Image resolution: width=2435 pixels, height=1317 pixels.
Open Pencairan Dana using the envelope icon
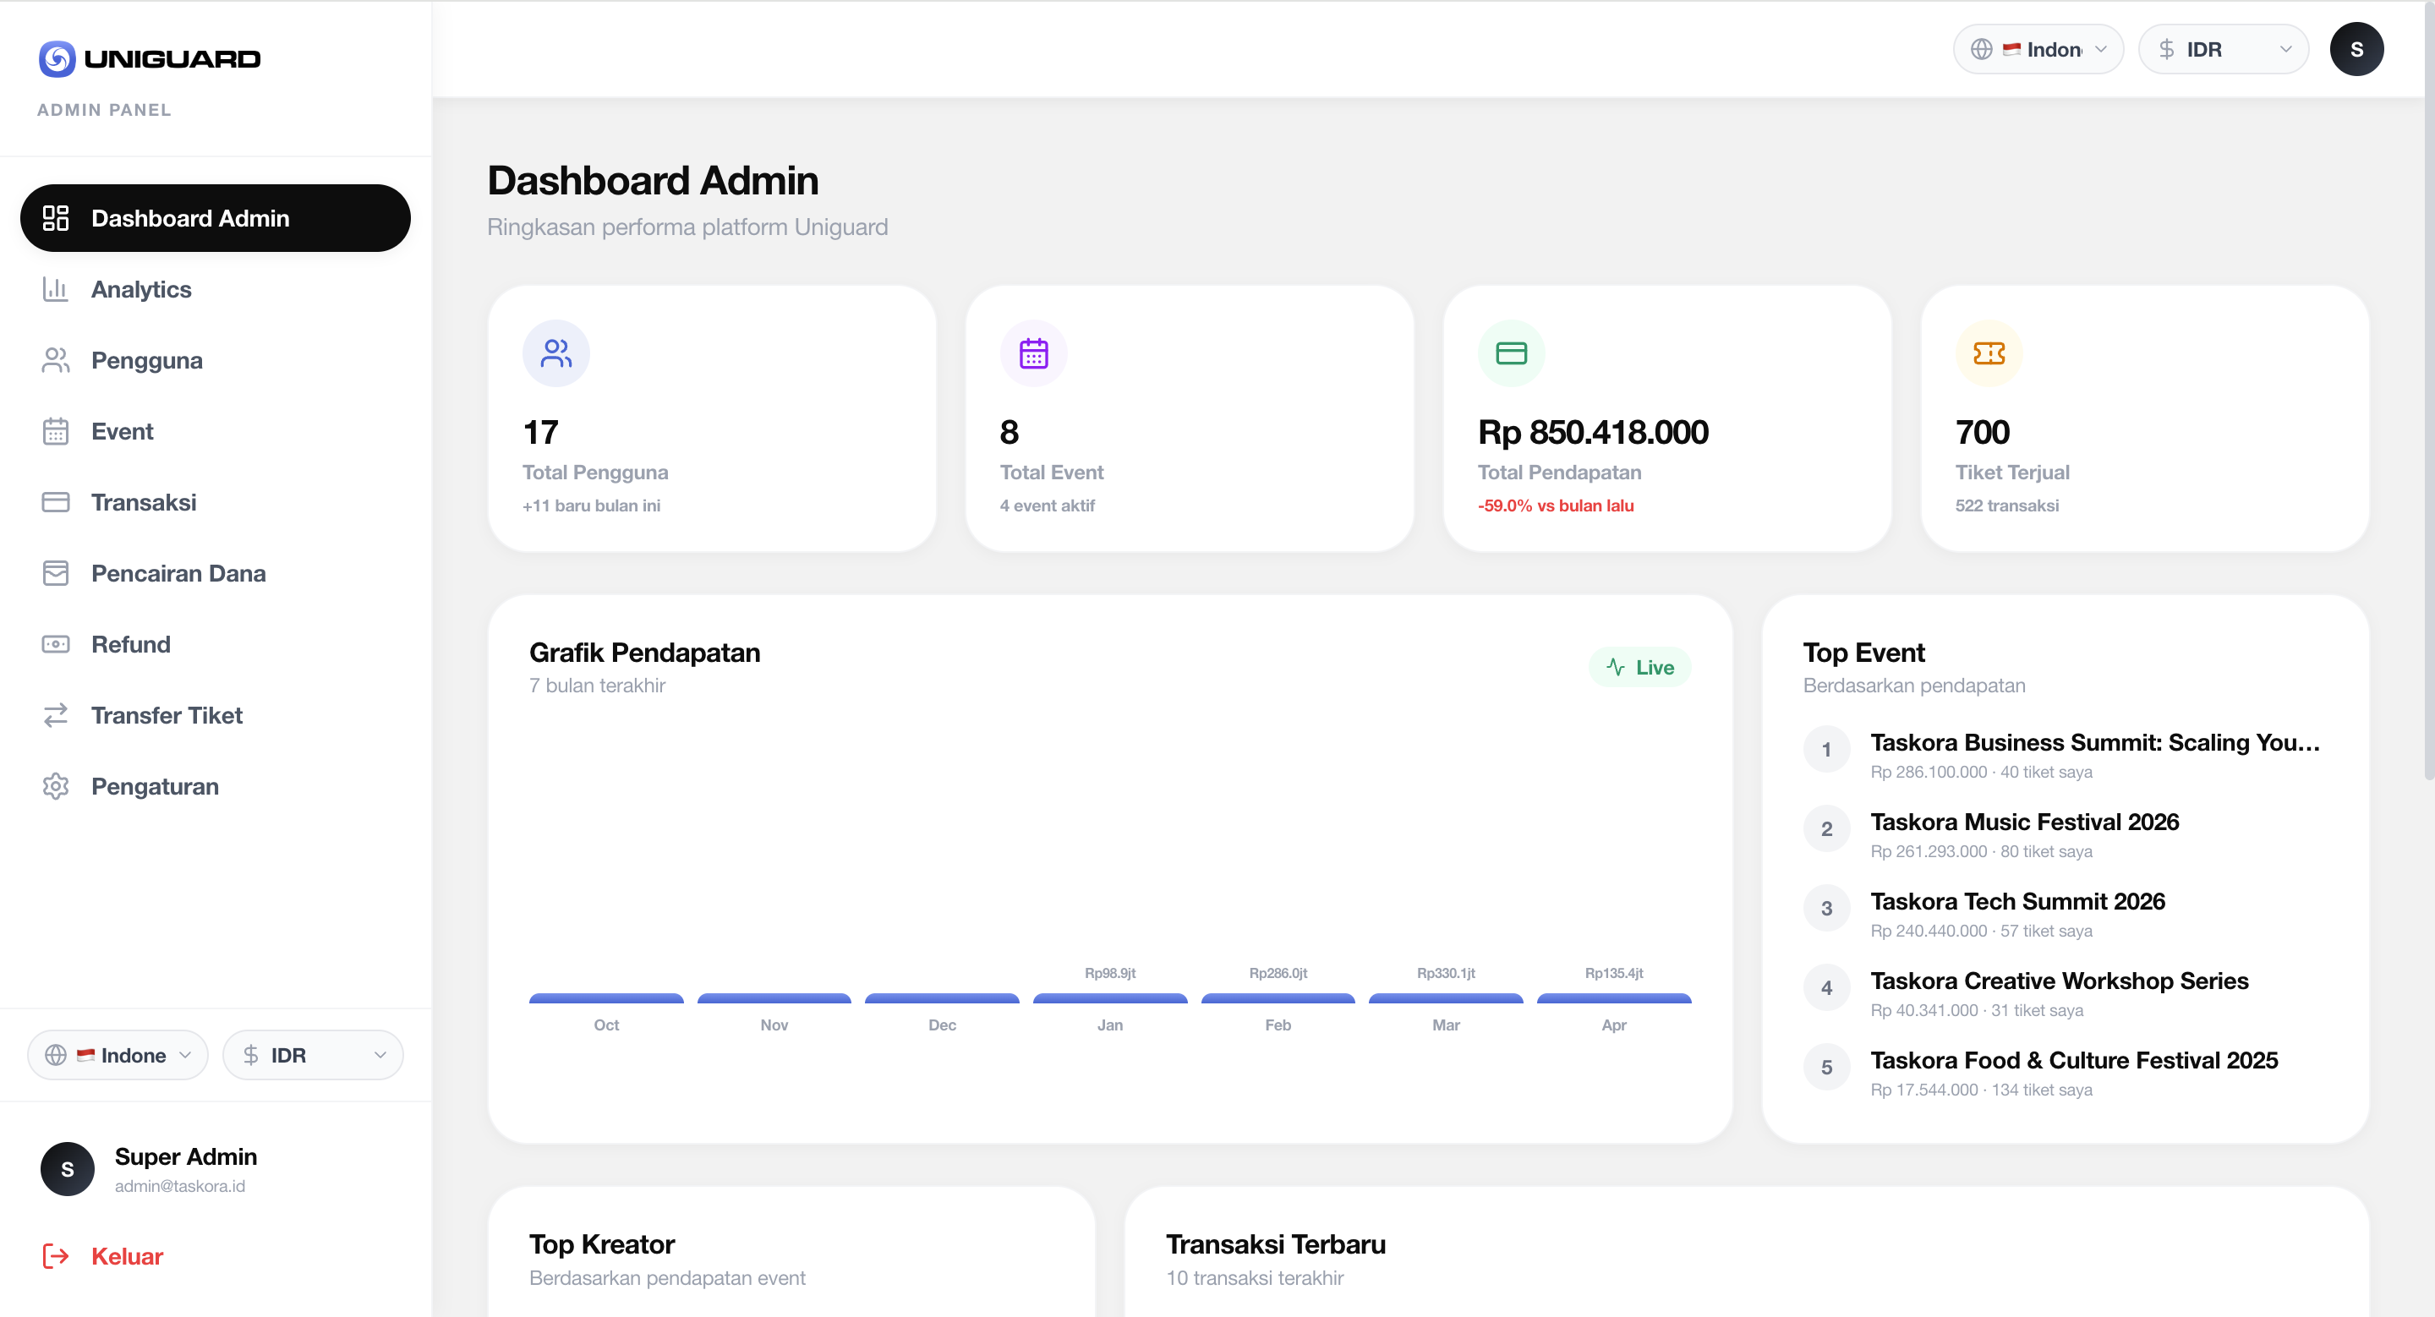(56, 572)
